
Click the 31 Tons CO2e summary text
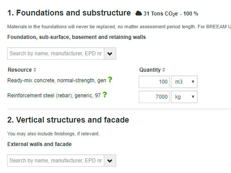click(171, 14)
